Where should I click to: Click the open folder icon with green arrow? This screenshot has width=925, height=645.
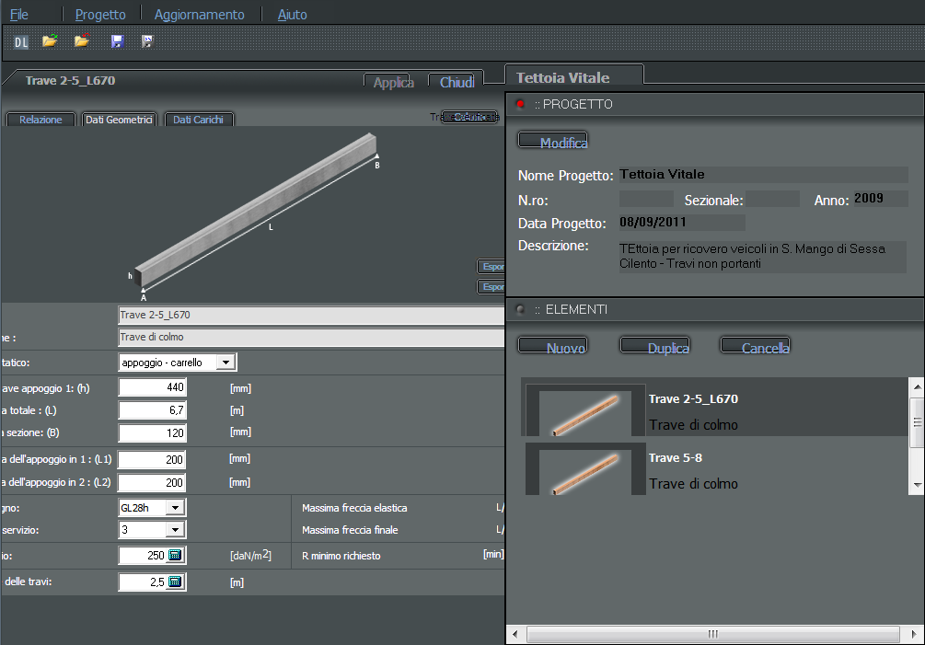50,41
